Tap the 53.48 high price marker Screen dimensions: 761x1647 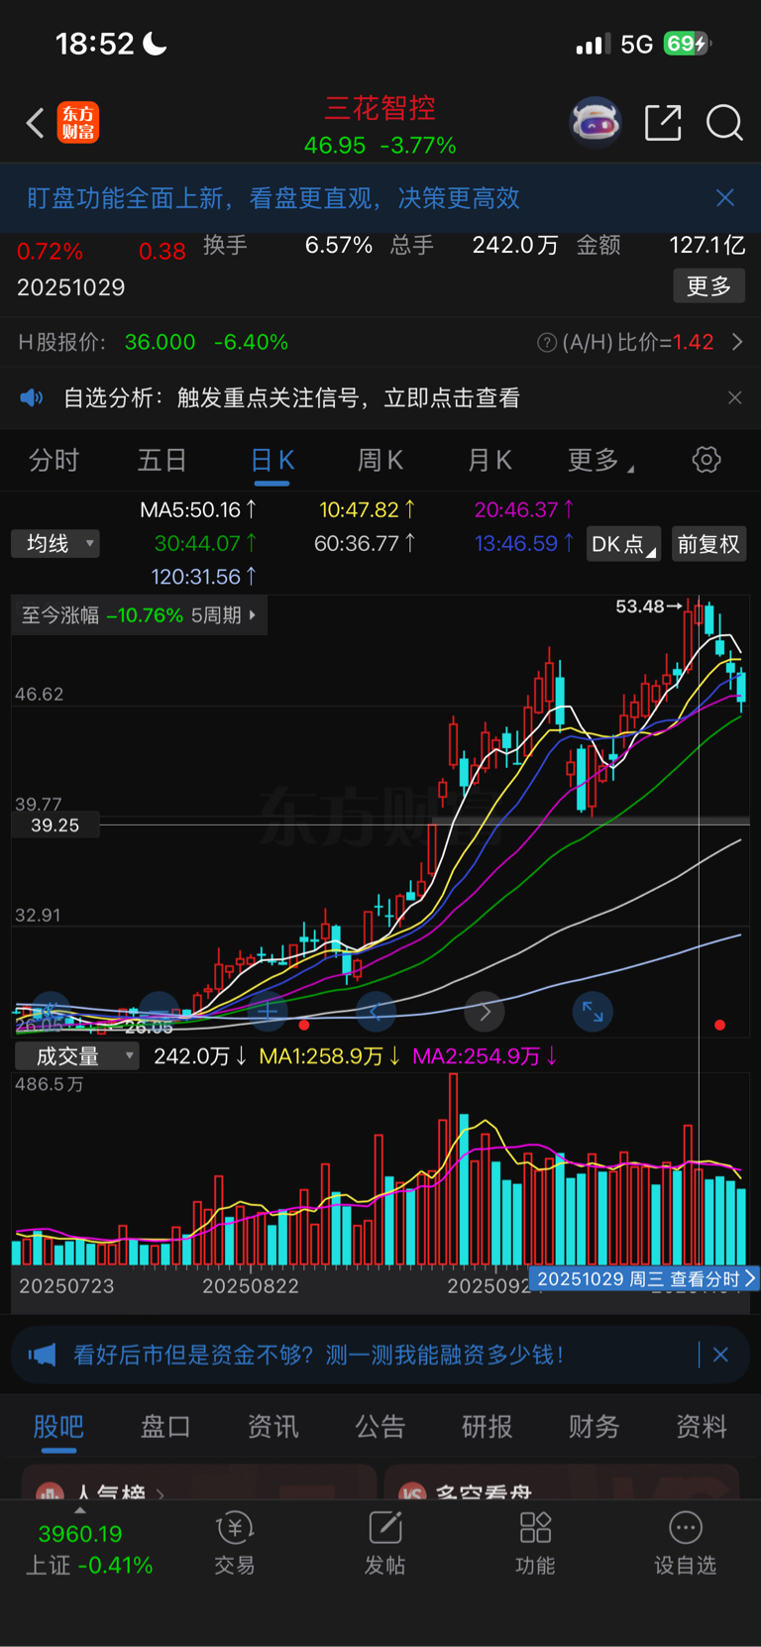click(x=649, y=605)
